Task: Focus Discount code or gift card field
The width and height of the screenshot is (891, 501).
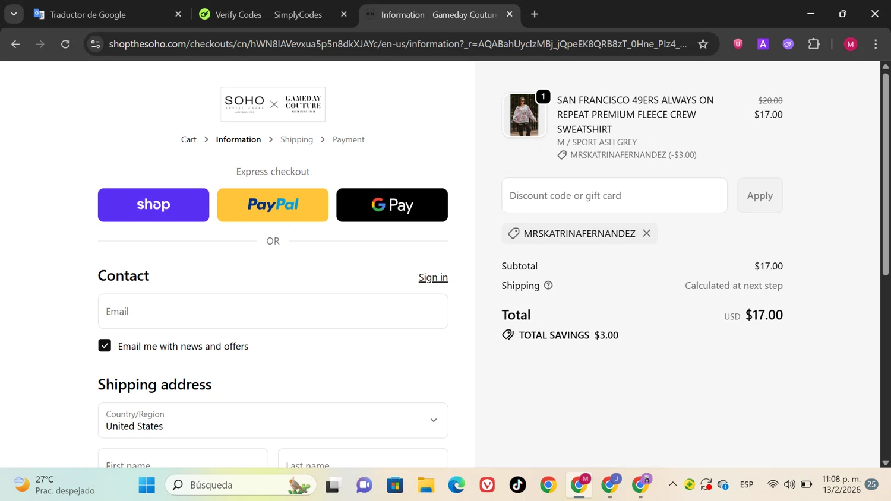Action: [x=614, y=195]
